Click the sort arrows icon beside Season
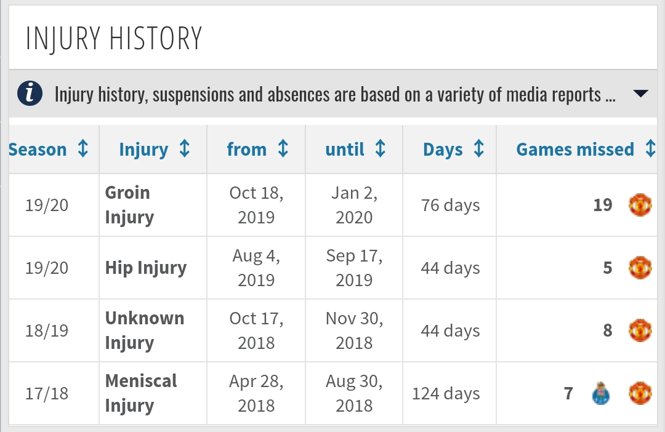665x432 pixels. coord(83,150)
